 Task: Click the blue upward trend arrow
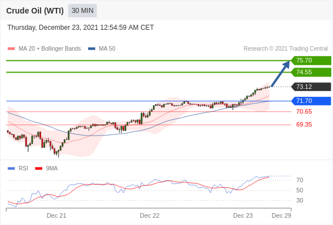[281, 74]
